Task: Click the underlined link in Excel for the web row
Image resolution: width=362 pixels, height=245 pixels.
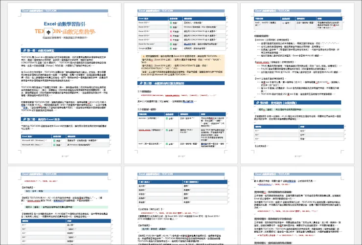Action: [x=188, y=44]
